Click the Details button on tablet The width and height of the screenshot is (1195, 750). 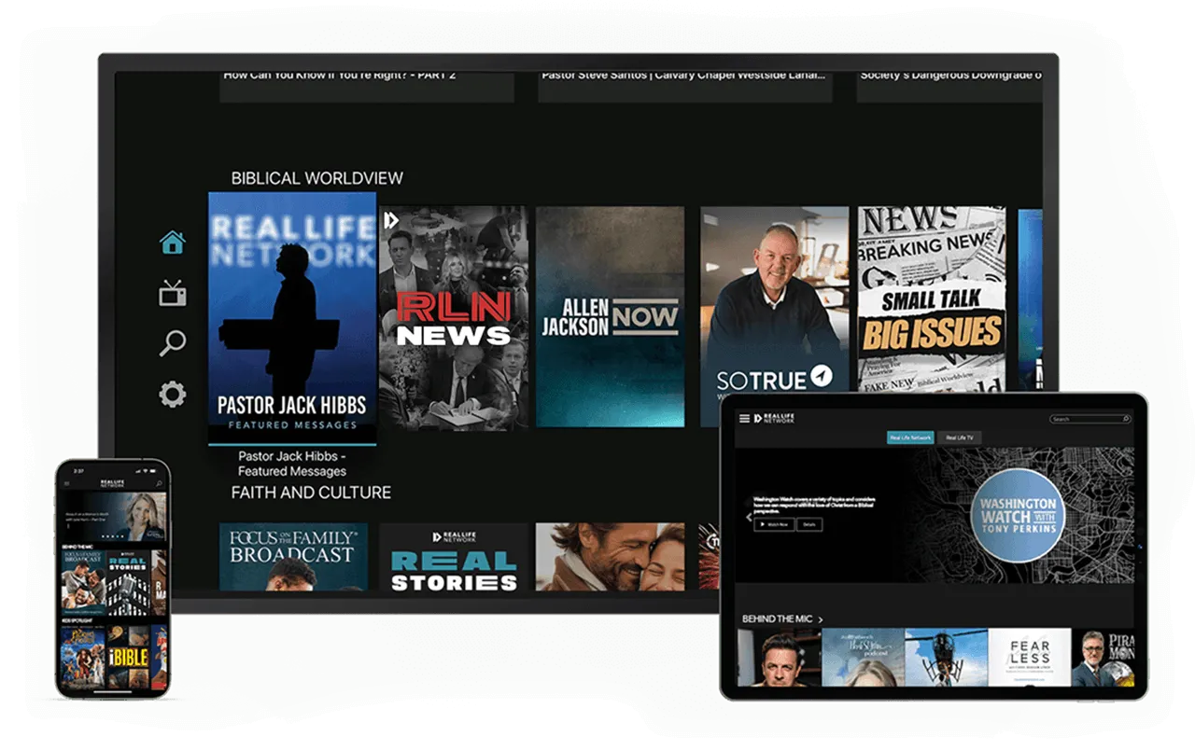coord(809,524)
